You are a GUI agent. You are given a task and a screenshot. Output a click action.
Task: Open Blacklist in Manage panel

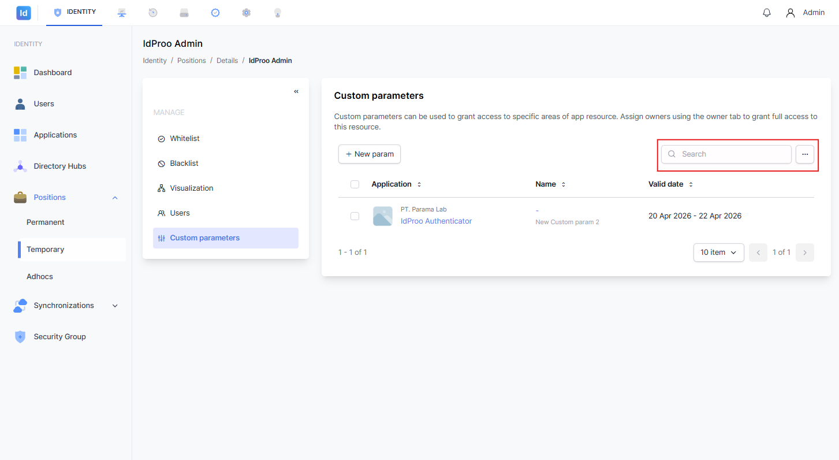[226, 164]
